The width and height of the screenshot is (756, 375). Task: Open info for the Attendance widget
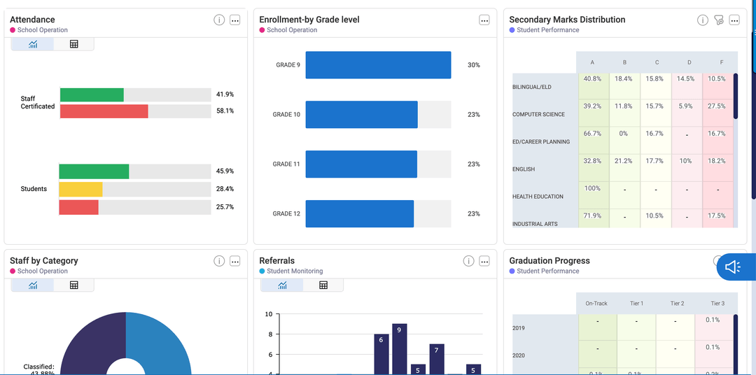click(219, 20)
